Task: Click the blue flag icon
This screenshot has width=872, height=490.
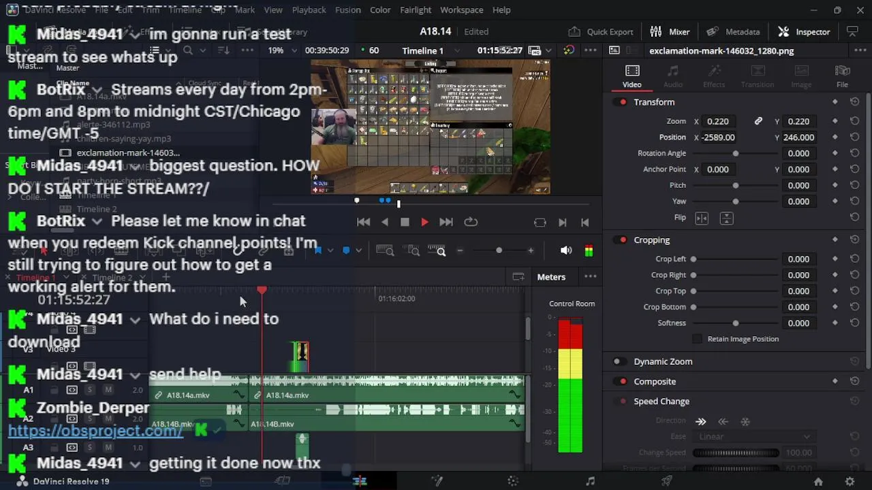Action: (317, 251)
